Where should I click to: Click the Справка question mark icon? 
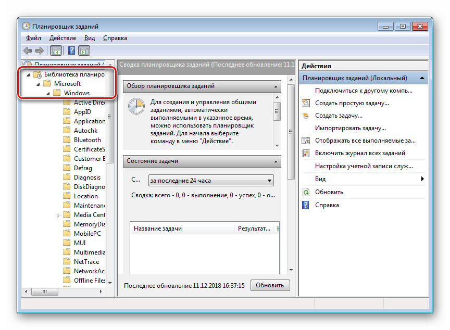306,205
